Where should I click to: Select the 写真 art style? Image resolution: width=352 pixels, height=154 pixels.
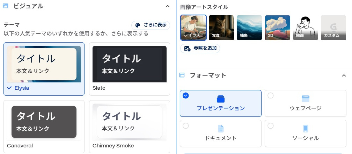(x=221, y=27)
